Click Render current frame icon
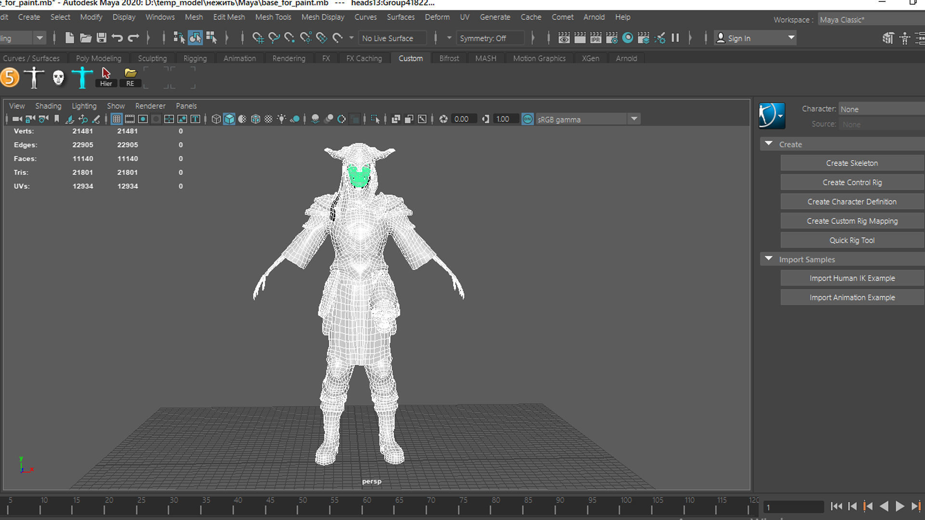 pos(580,38)
